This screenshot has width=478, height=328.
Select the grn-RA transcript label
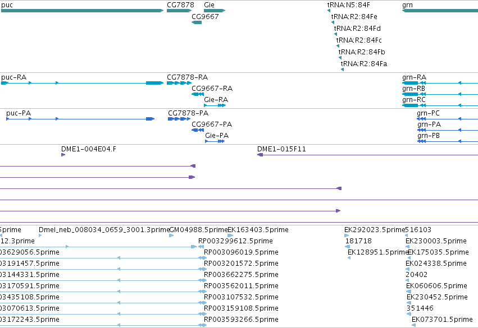[x=415, y=77]
